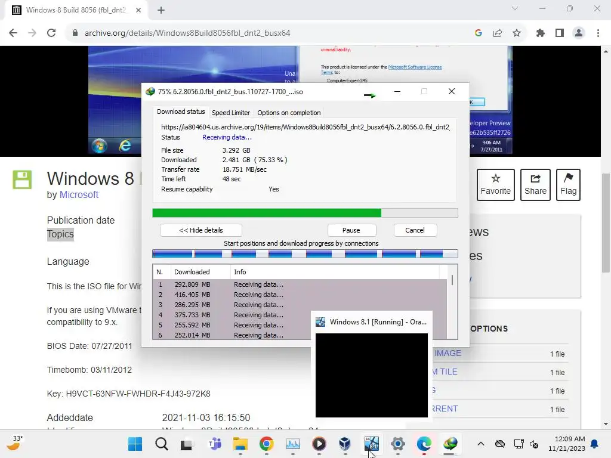Screen dimensions: 611x458
Task: Click the green software floppy icon
Action: (x=22, y=180)
